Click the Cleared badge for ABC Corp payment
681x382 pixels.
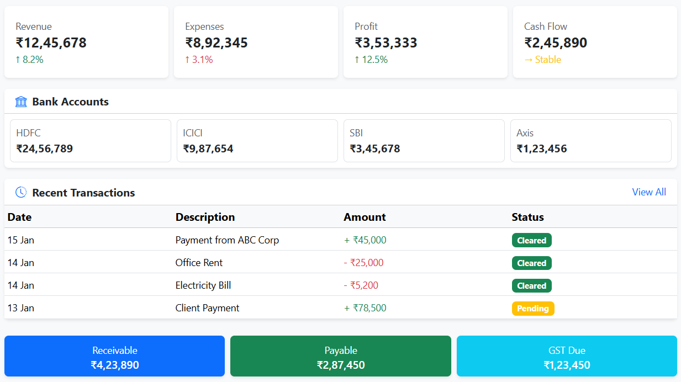[531, 240]
